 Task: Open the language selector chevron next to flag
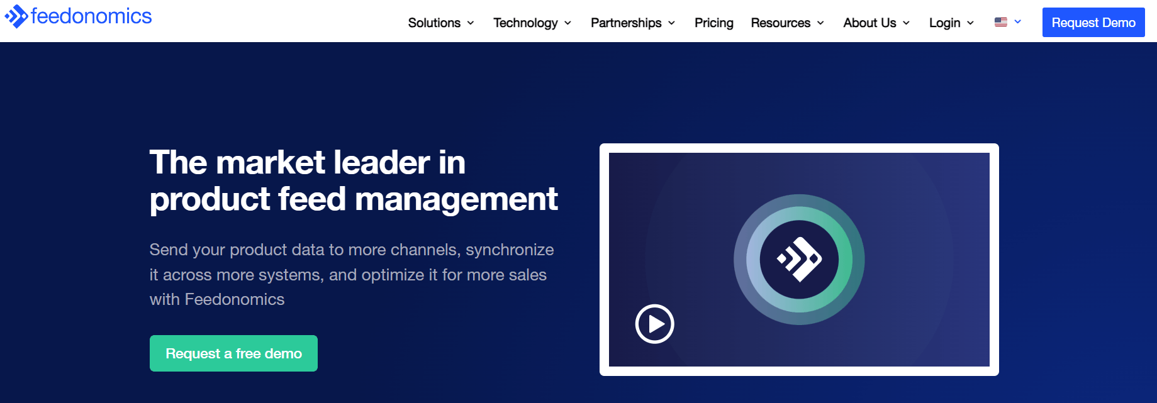tap(1017, 22)
